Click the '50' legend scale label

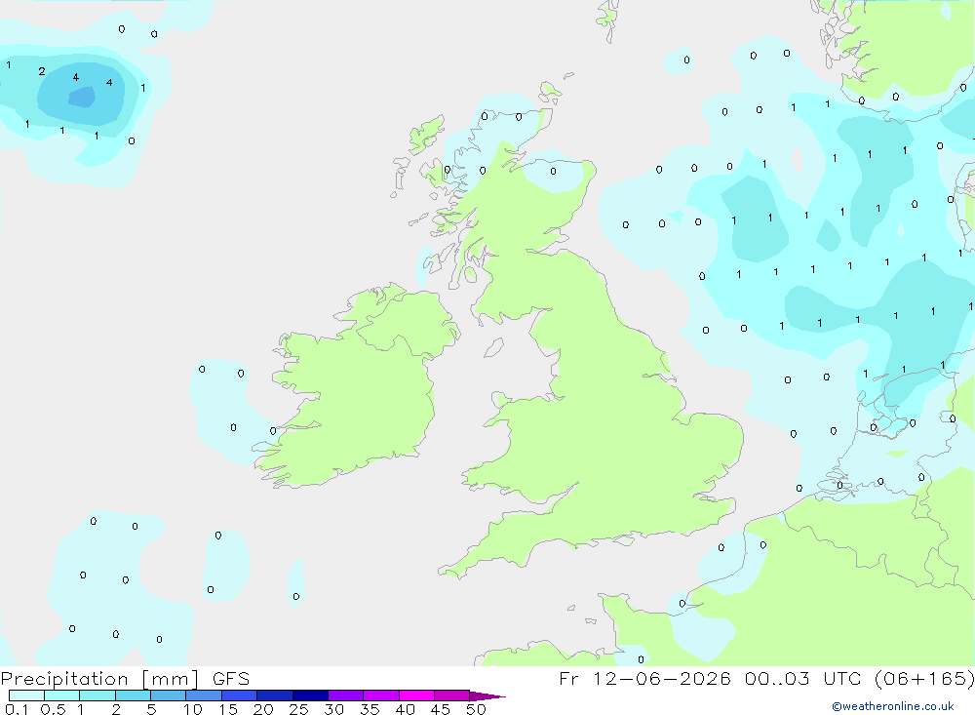click(476, 709)
